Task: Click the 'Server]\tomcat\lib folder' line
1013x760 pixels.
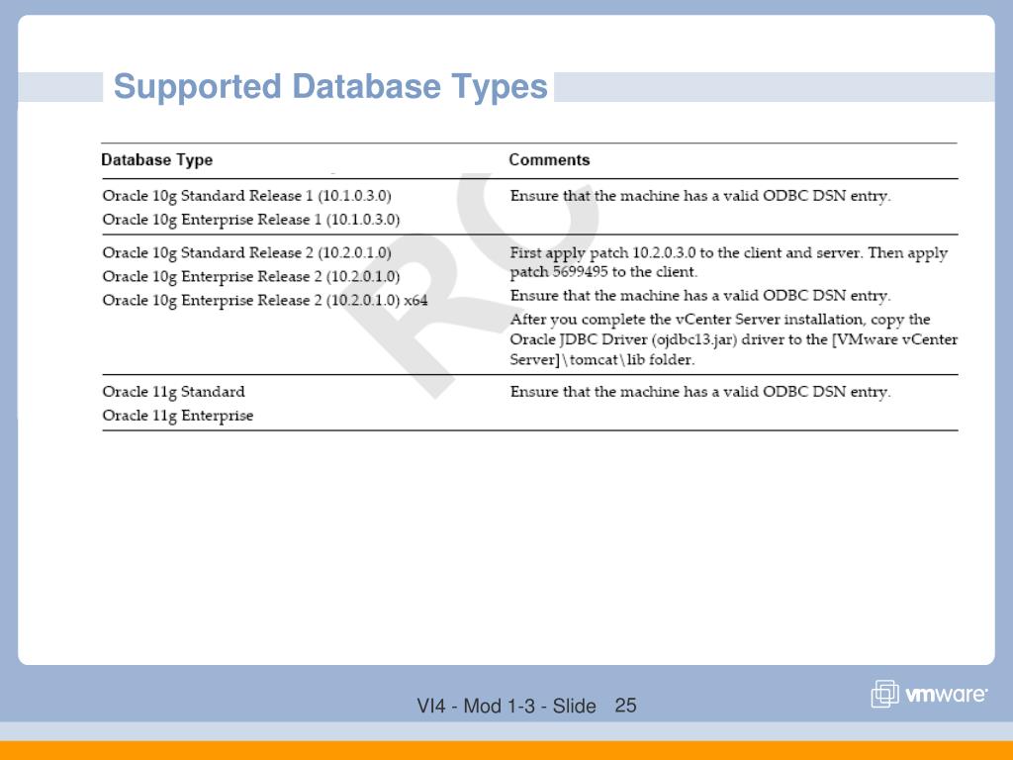Action: (x=602, y=360)
